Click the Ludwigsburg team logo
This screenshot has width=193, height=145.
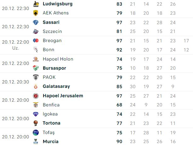36,4
